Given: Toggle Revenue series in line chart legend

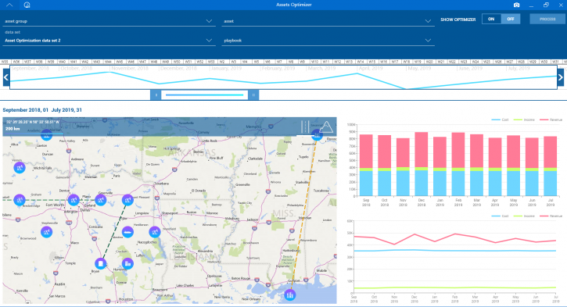Looking at the screenshot, I should click(x=551, y=216).
